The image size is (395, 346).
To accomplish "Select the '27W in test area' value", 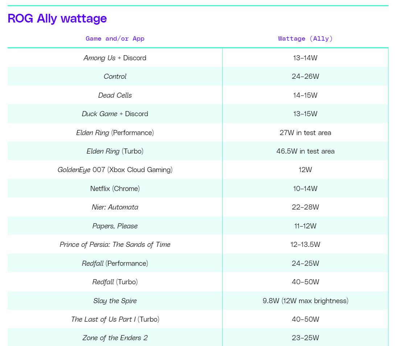I will (x=305, y=133).
